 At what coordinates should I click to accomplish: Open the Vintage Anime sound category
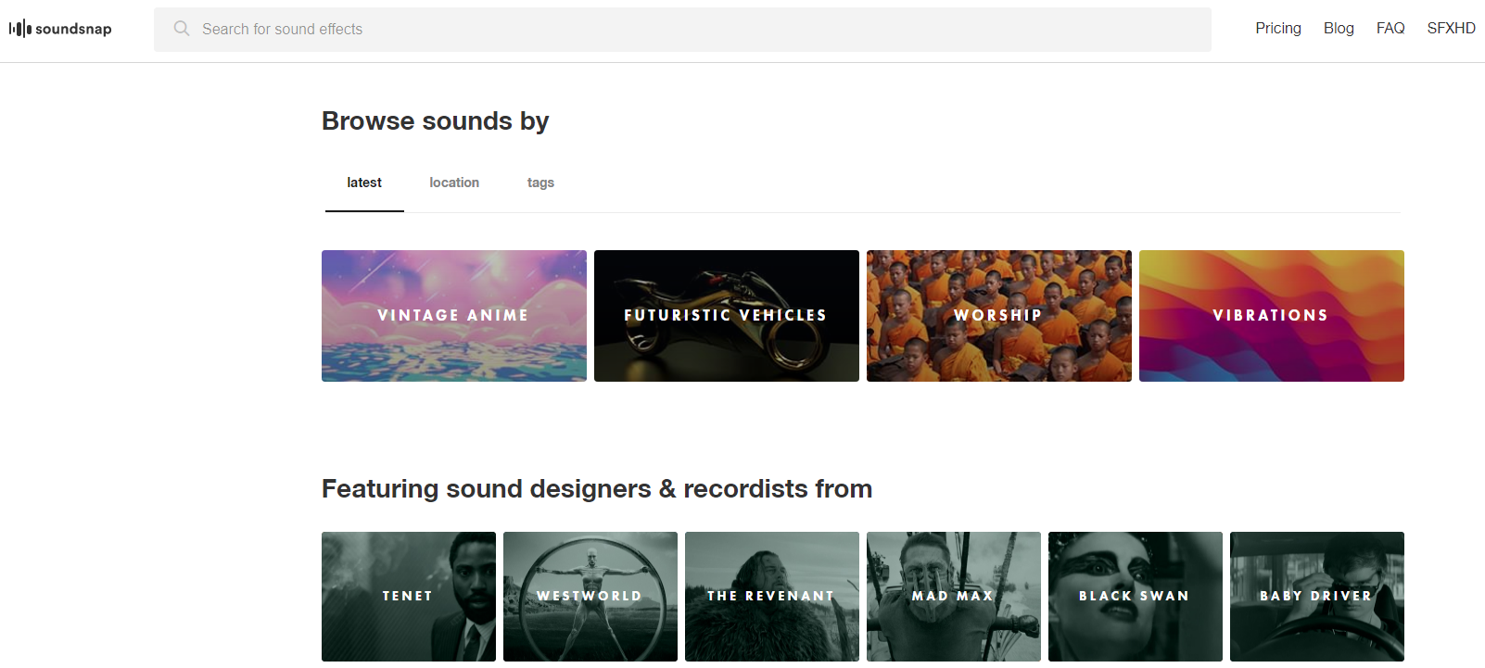click(453, 315)
